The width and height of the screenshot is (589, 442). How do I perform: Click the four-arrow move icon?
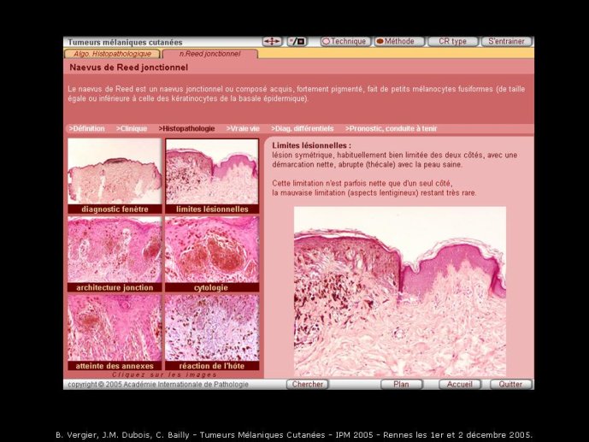pos(272,41)
